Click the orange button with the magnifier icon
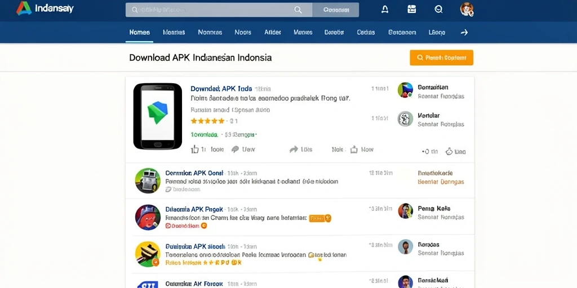Viewport: 577px width, 288px height. tap(442, 58)
